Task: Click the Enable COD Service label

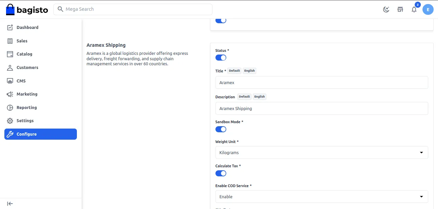Action: 234,186
